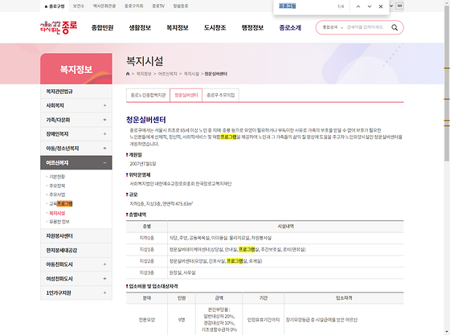Screen dimensions: 450x335
Task: Switch to the 종로구 추모의집 tab
Action: 221,96
